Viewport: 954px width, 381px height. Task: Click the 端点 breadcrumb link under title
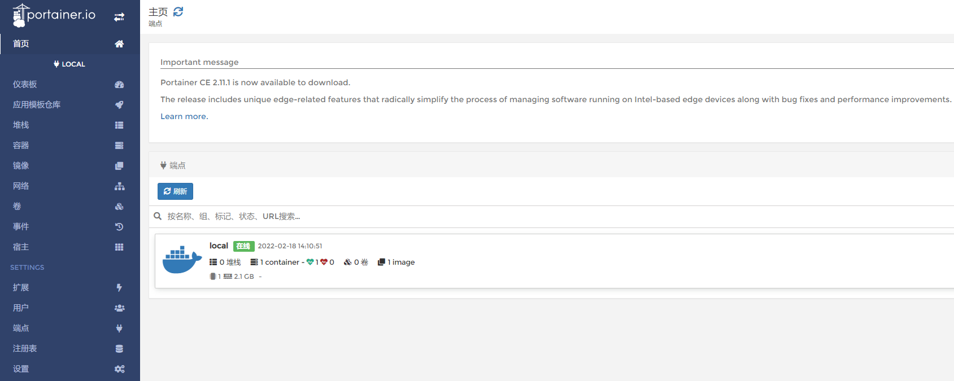[155, 24]
